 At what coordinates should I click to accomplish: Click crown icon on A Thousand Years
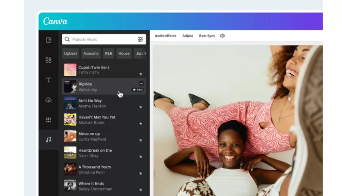141,173
